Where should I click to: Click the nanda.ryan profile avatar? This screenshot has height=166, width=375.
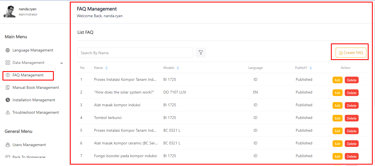(9, 12)
